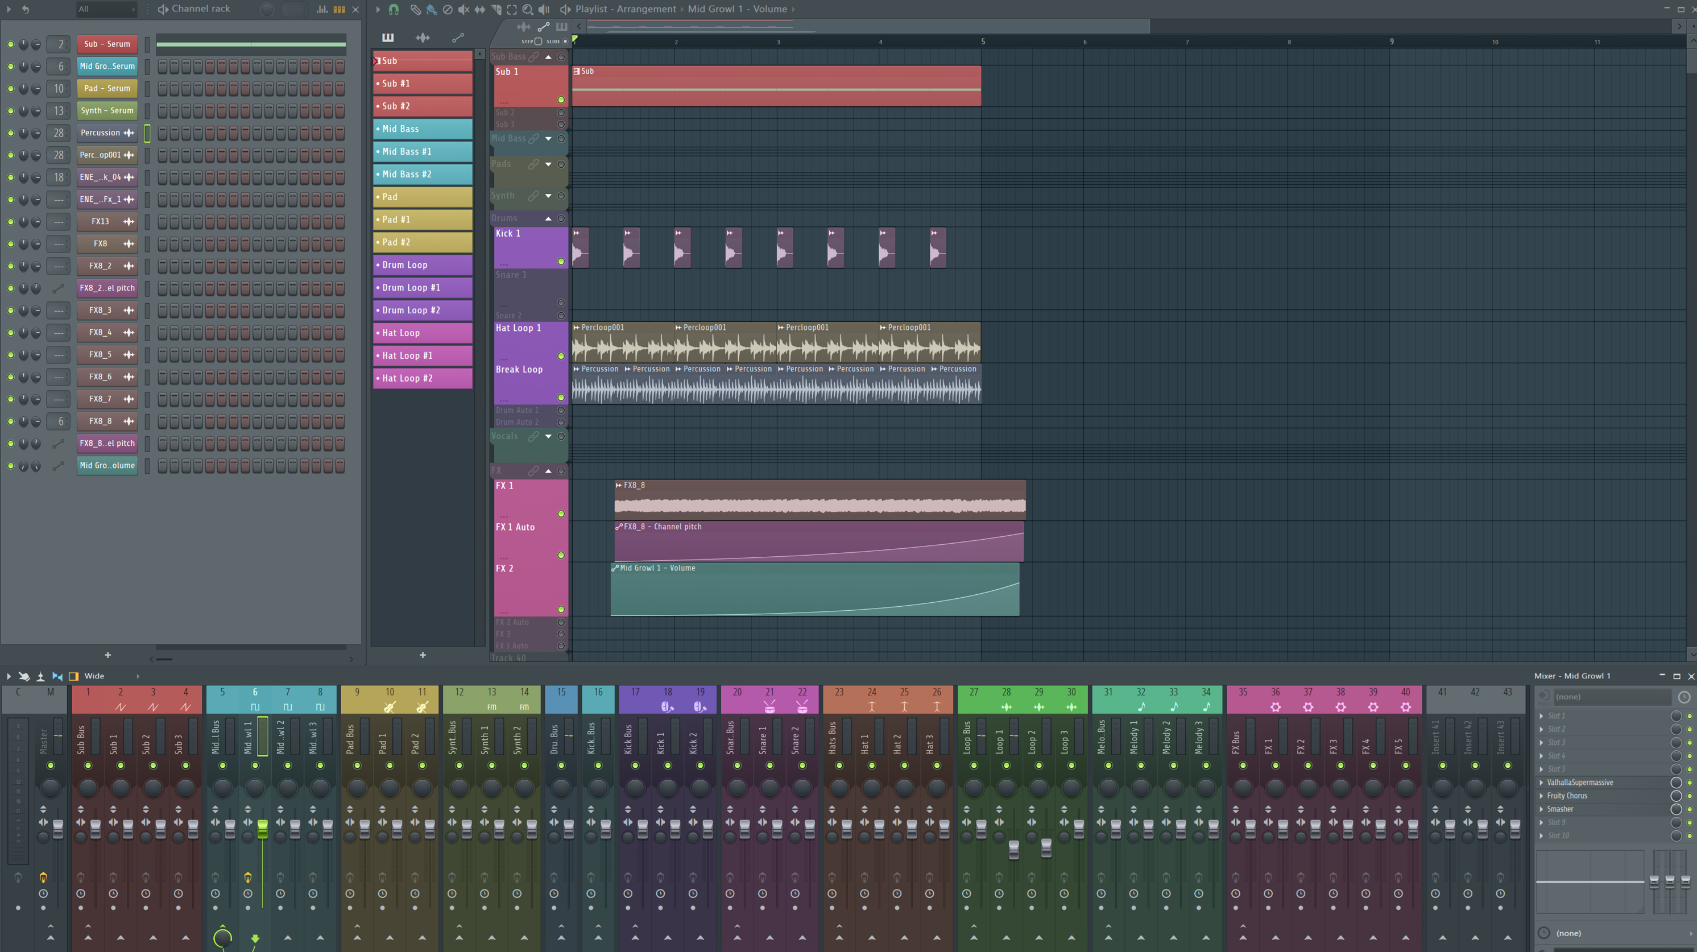Viewport: 1697px width, 952px height.
Task: Toggle the magnet snap icon in playlist toolbar
Action: click(394, 9)
